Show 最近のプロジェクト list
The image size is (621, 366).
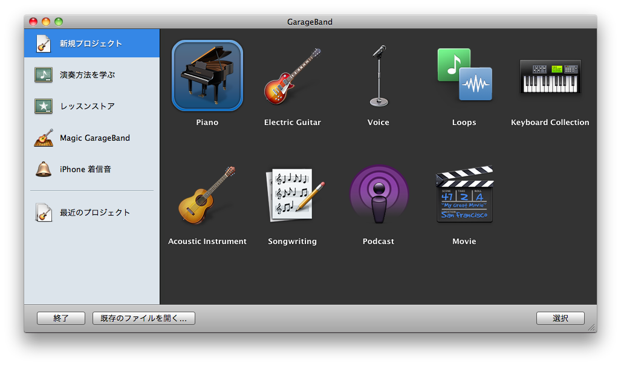coord(92,213)
